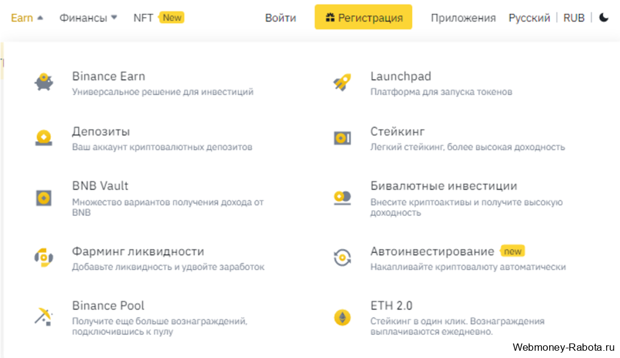The height and width of the screenshot is (358, 620).
Task: Open Binance Pool title
Action: coord(108,305)
